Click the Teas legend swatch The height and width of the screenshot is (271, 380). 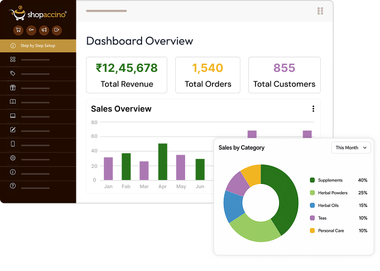[312, 218]
